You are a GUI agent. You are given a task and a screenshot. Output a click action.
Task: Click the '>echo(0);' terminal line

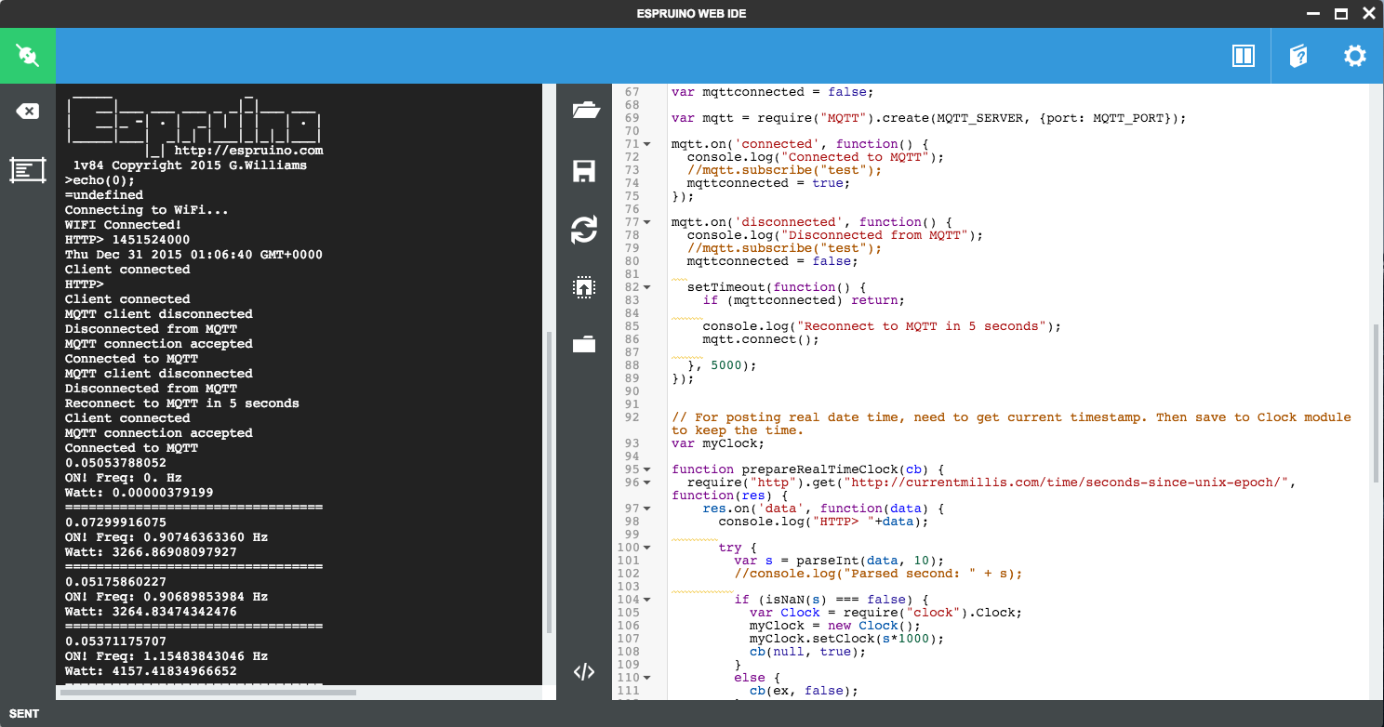click(x=100, y=179)
